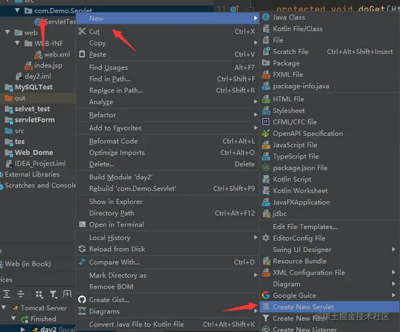Click the CFML/CFC file icon

point(266,122)
